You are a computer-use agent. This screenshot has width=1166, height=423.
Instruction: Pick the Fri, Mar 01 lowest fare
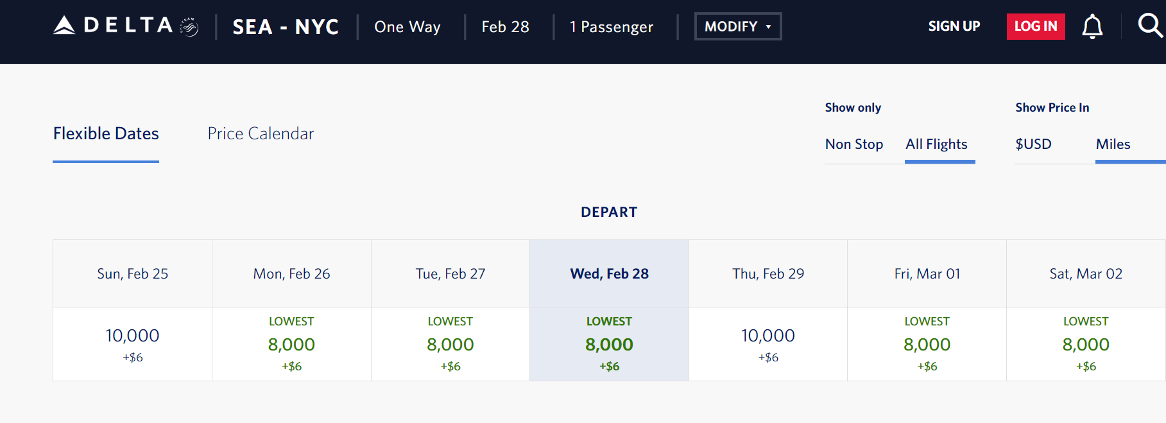point(927,344)
